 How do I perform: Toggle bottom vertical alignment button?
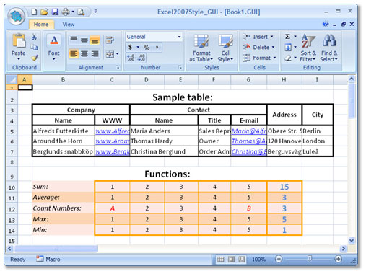[x=95, y=40]
